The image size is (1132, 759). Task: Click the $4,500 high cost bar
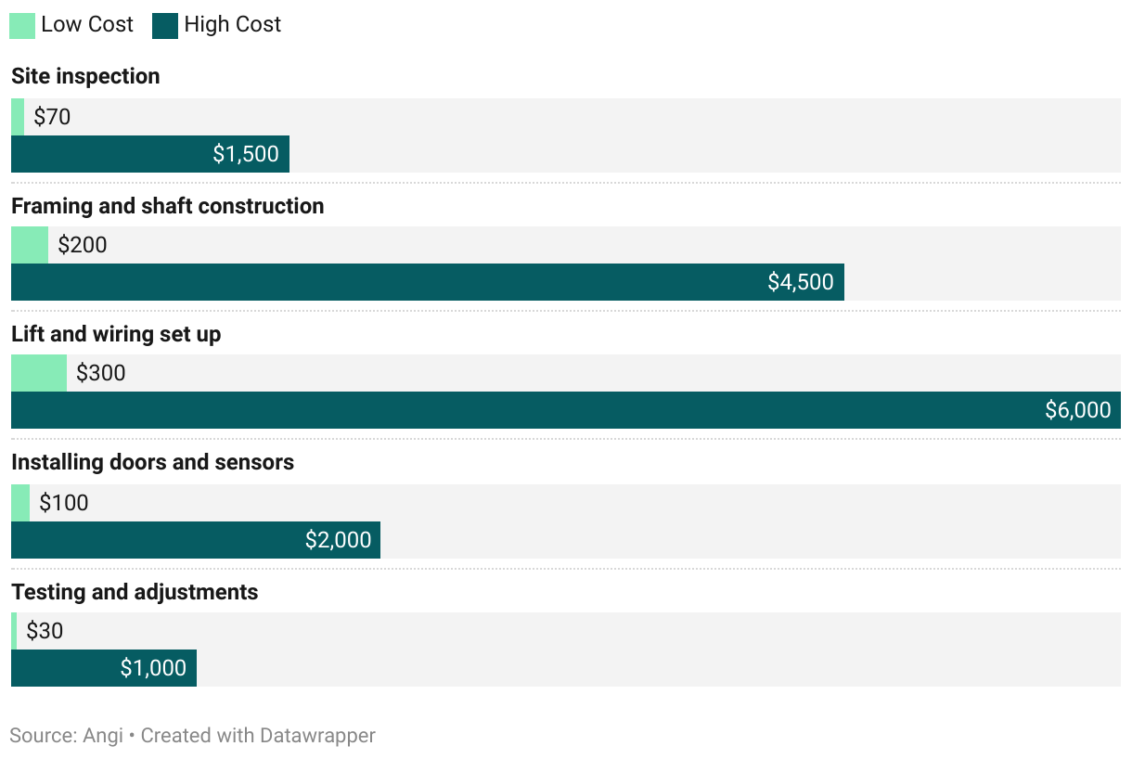click(427, 282)
